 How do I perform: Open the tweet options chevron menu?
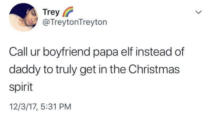(x=198, y=12)
